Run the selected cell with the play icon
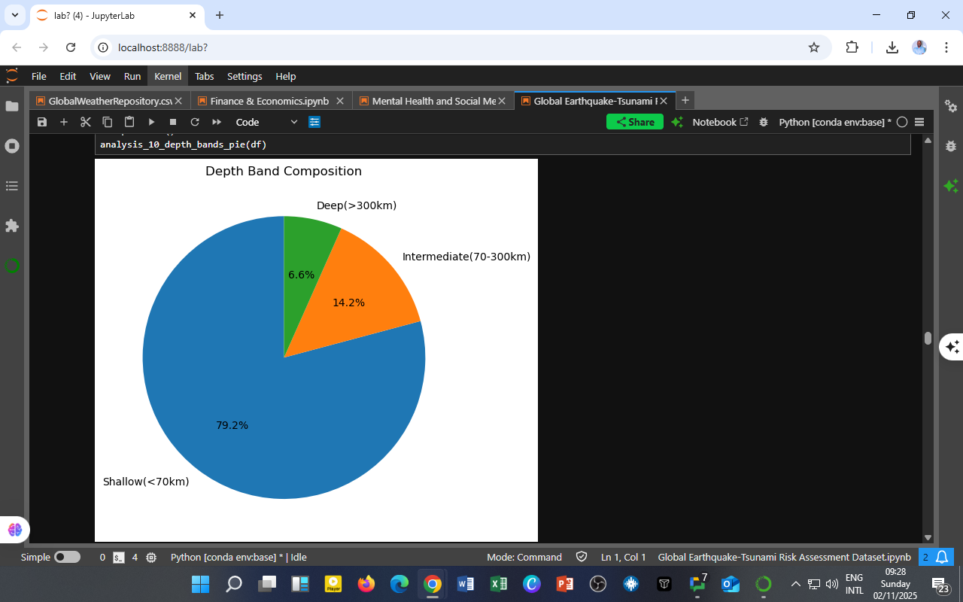Viewport: 963px width, 602px height. point(151,122)
